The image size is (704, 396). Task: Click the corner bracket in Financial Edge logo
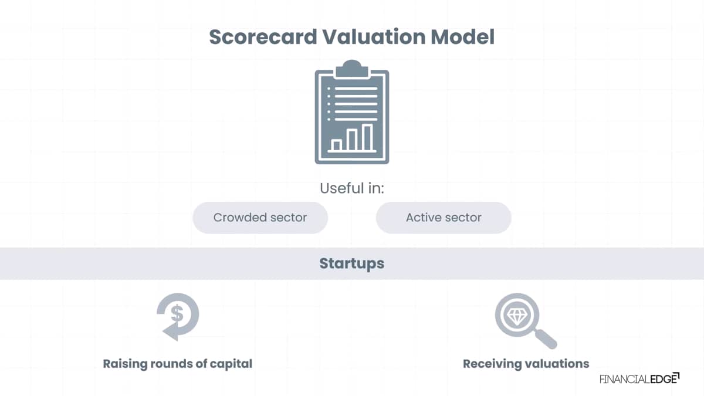(x=675, y=375)
